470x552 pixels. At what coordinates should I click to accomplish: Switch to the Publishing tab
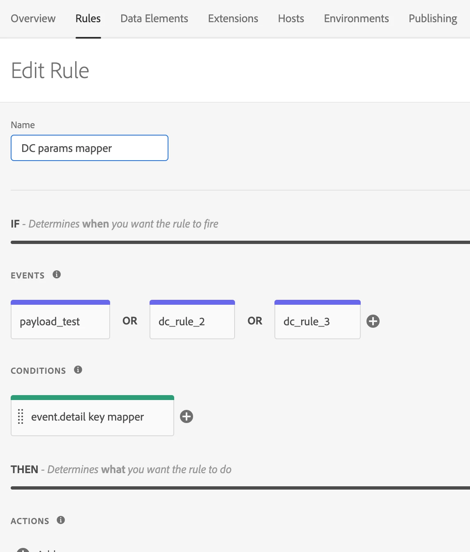point(433,18)
